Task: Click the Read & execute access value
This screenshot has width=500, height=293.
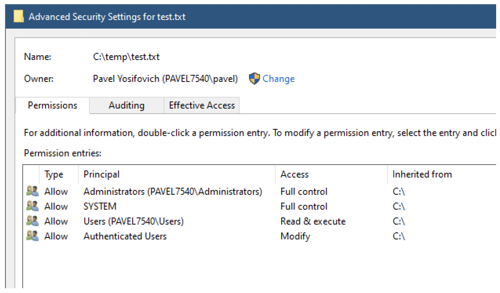Action: pos(313,221)
